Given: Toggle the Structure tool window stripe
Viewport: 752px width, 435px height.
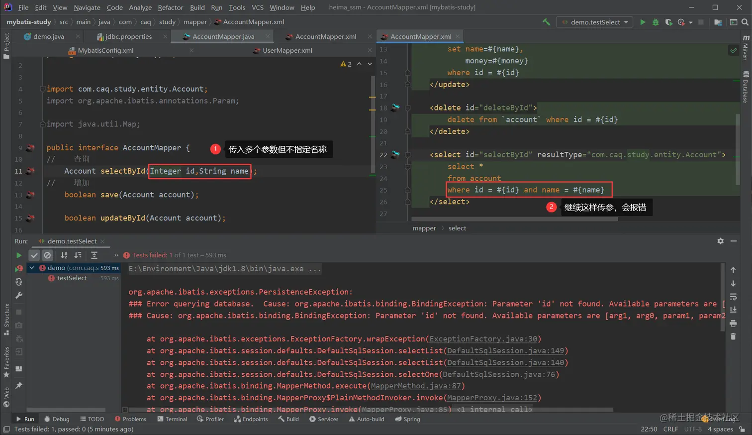Looking at the screenshot, I should pyautogui.click(x=6, y=319).
